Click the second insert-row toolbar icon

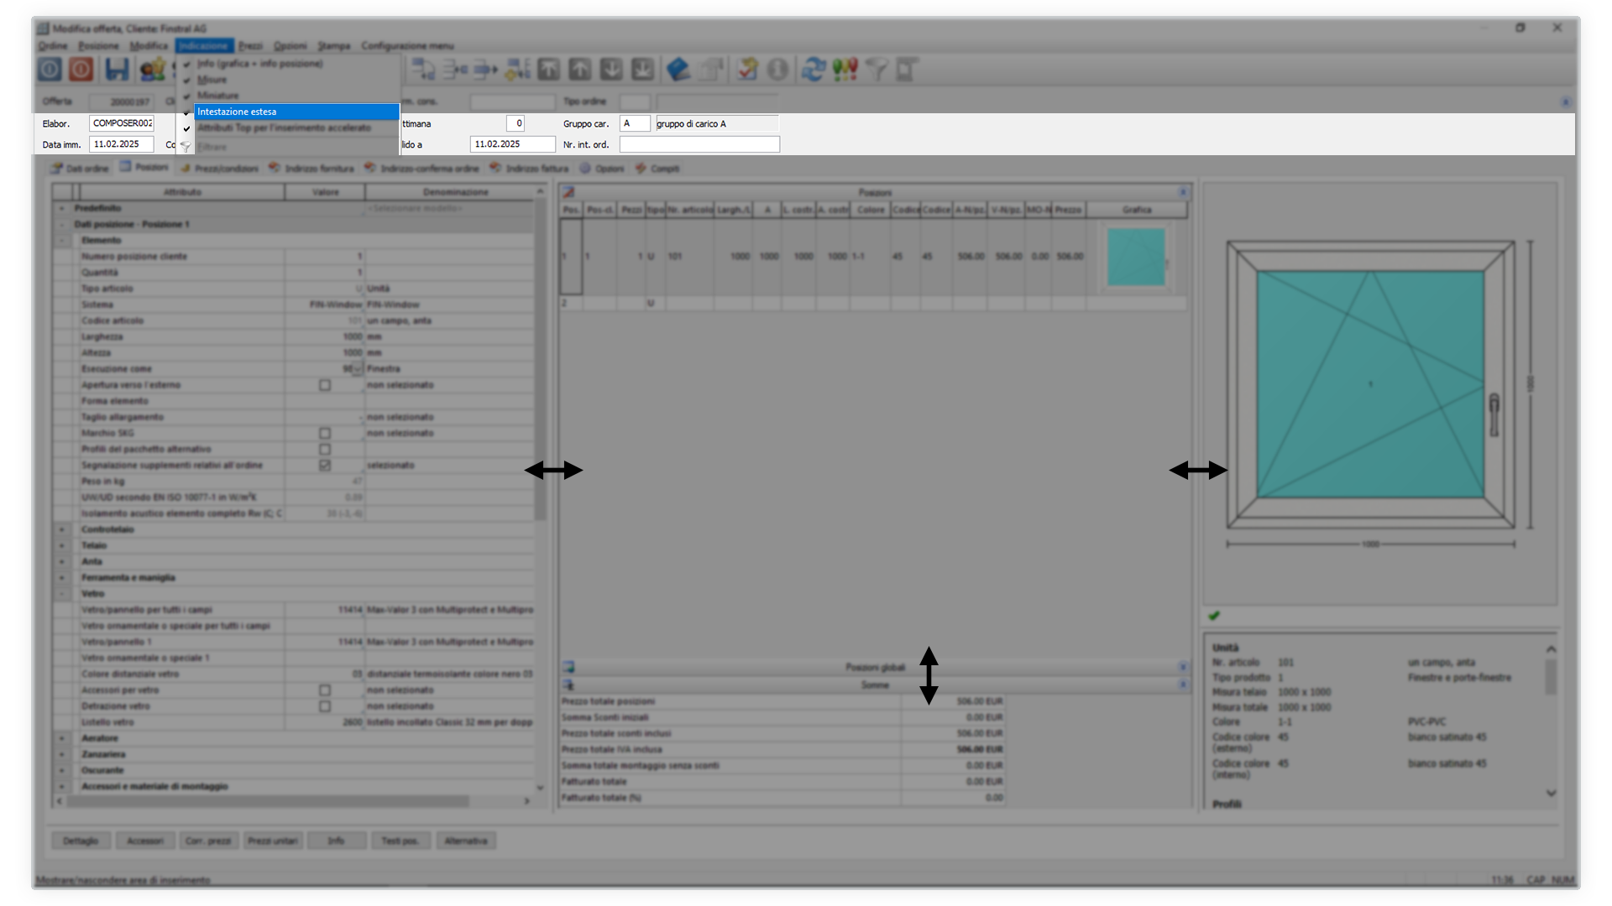coord(454,69)
